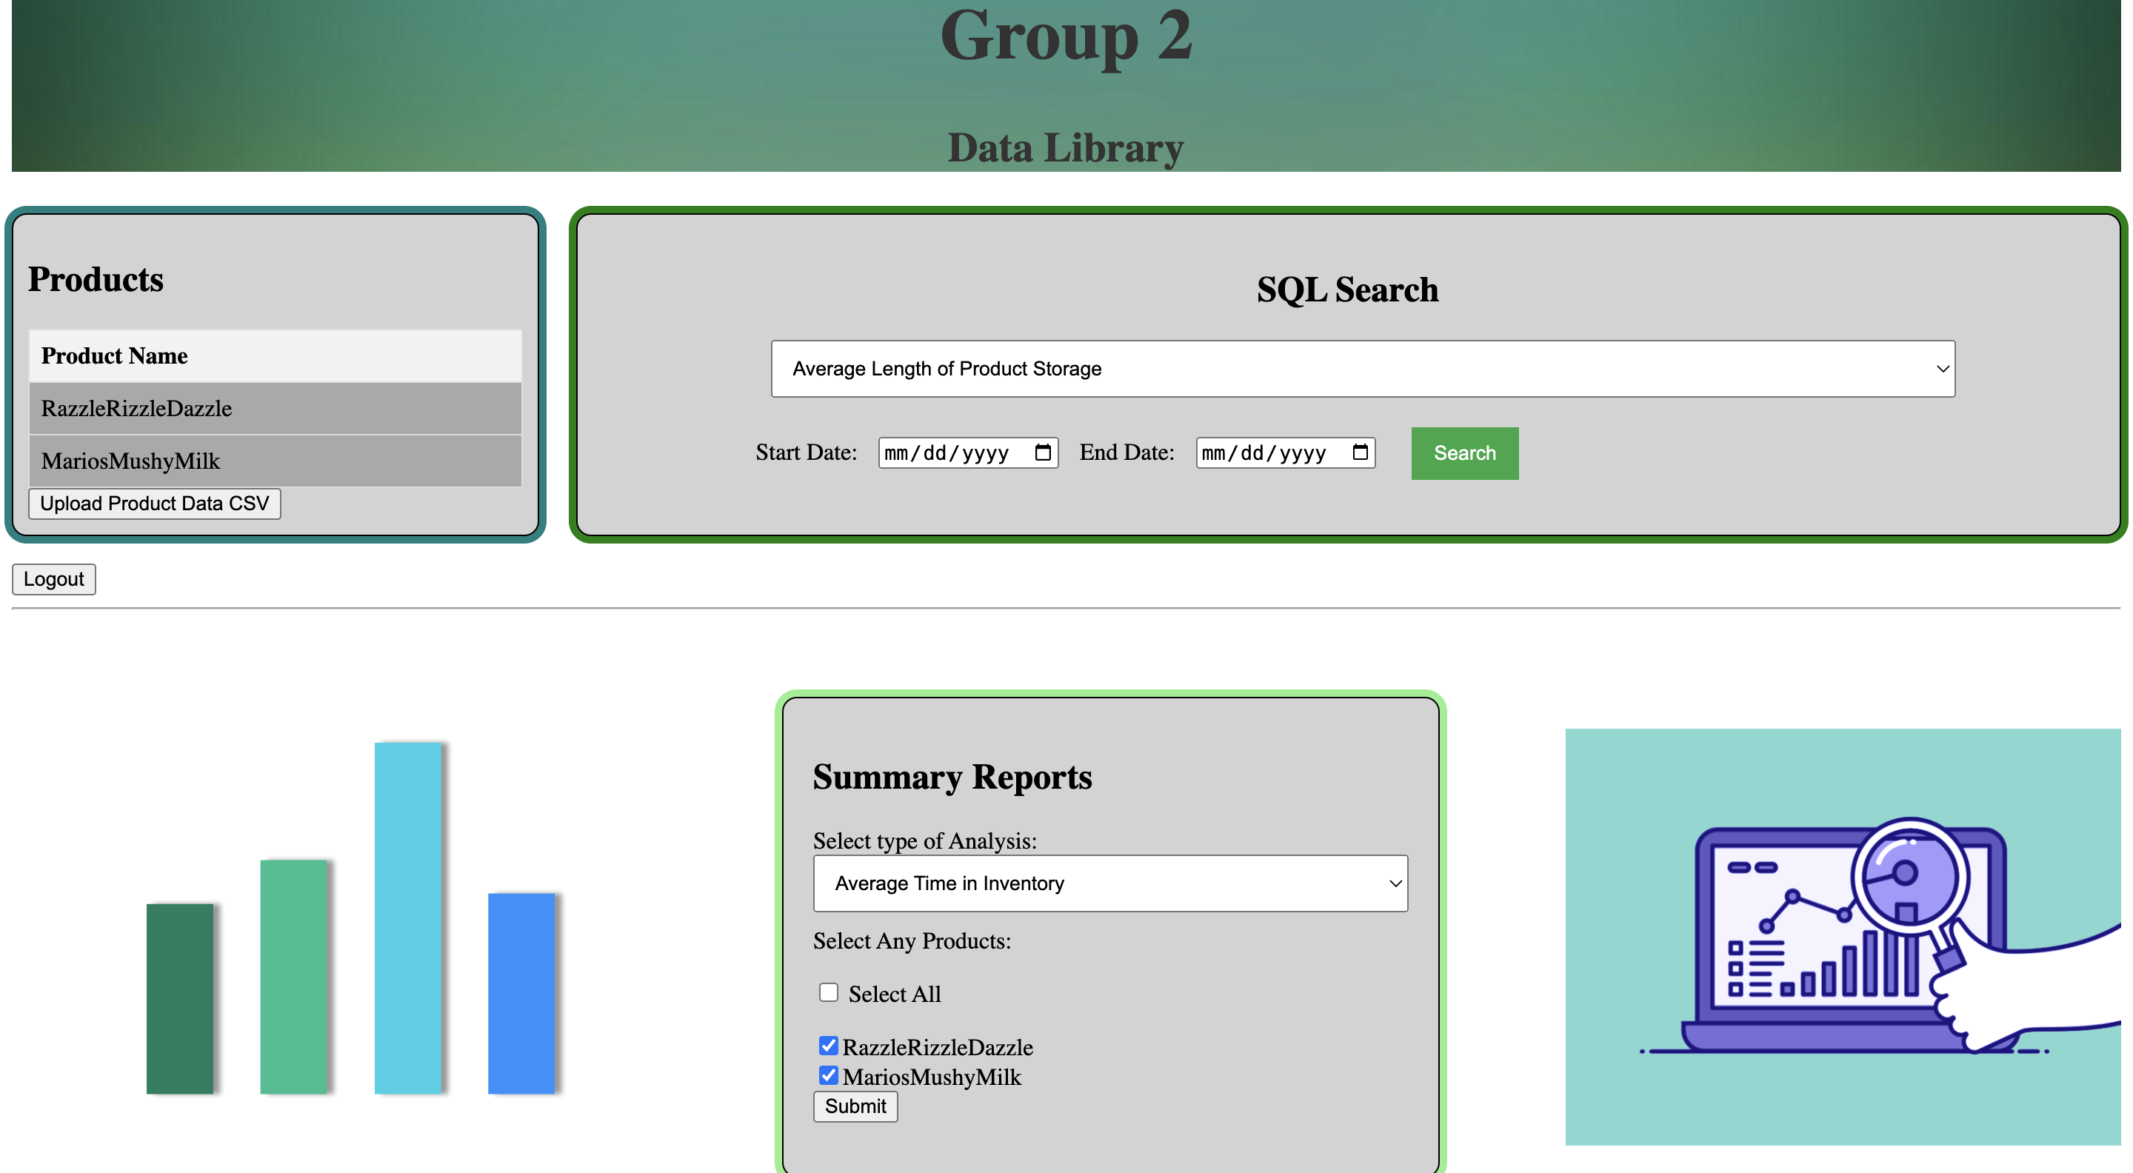Click the SQL Search dropdown chevron arrow
This screenshot has height=1173, width=2133.
click(x=1942, y=368)
